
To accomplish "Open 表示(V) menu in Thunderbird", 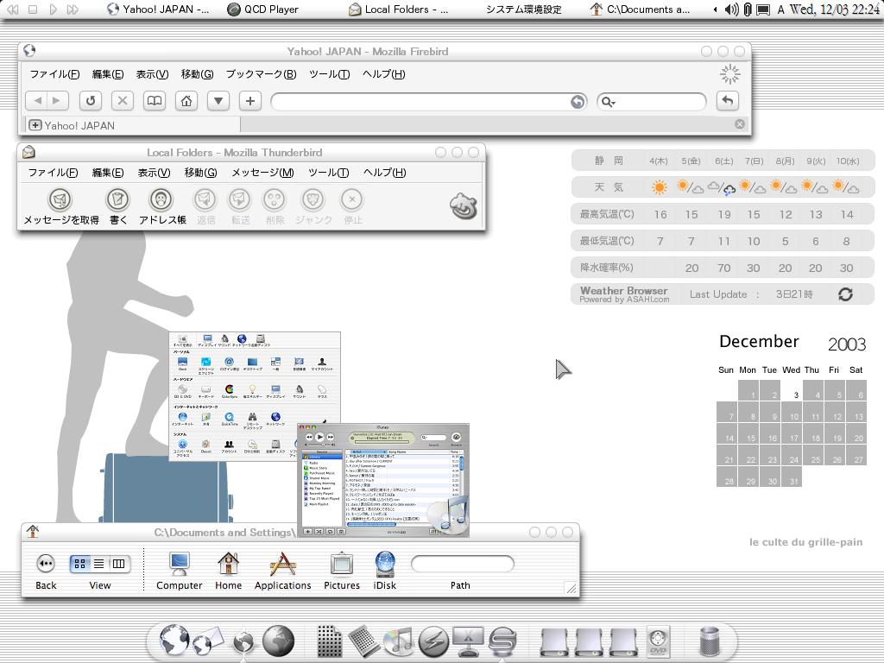I will coord(154,173).
